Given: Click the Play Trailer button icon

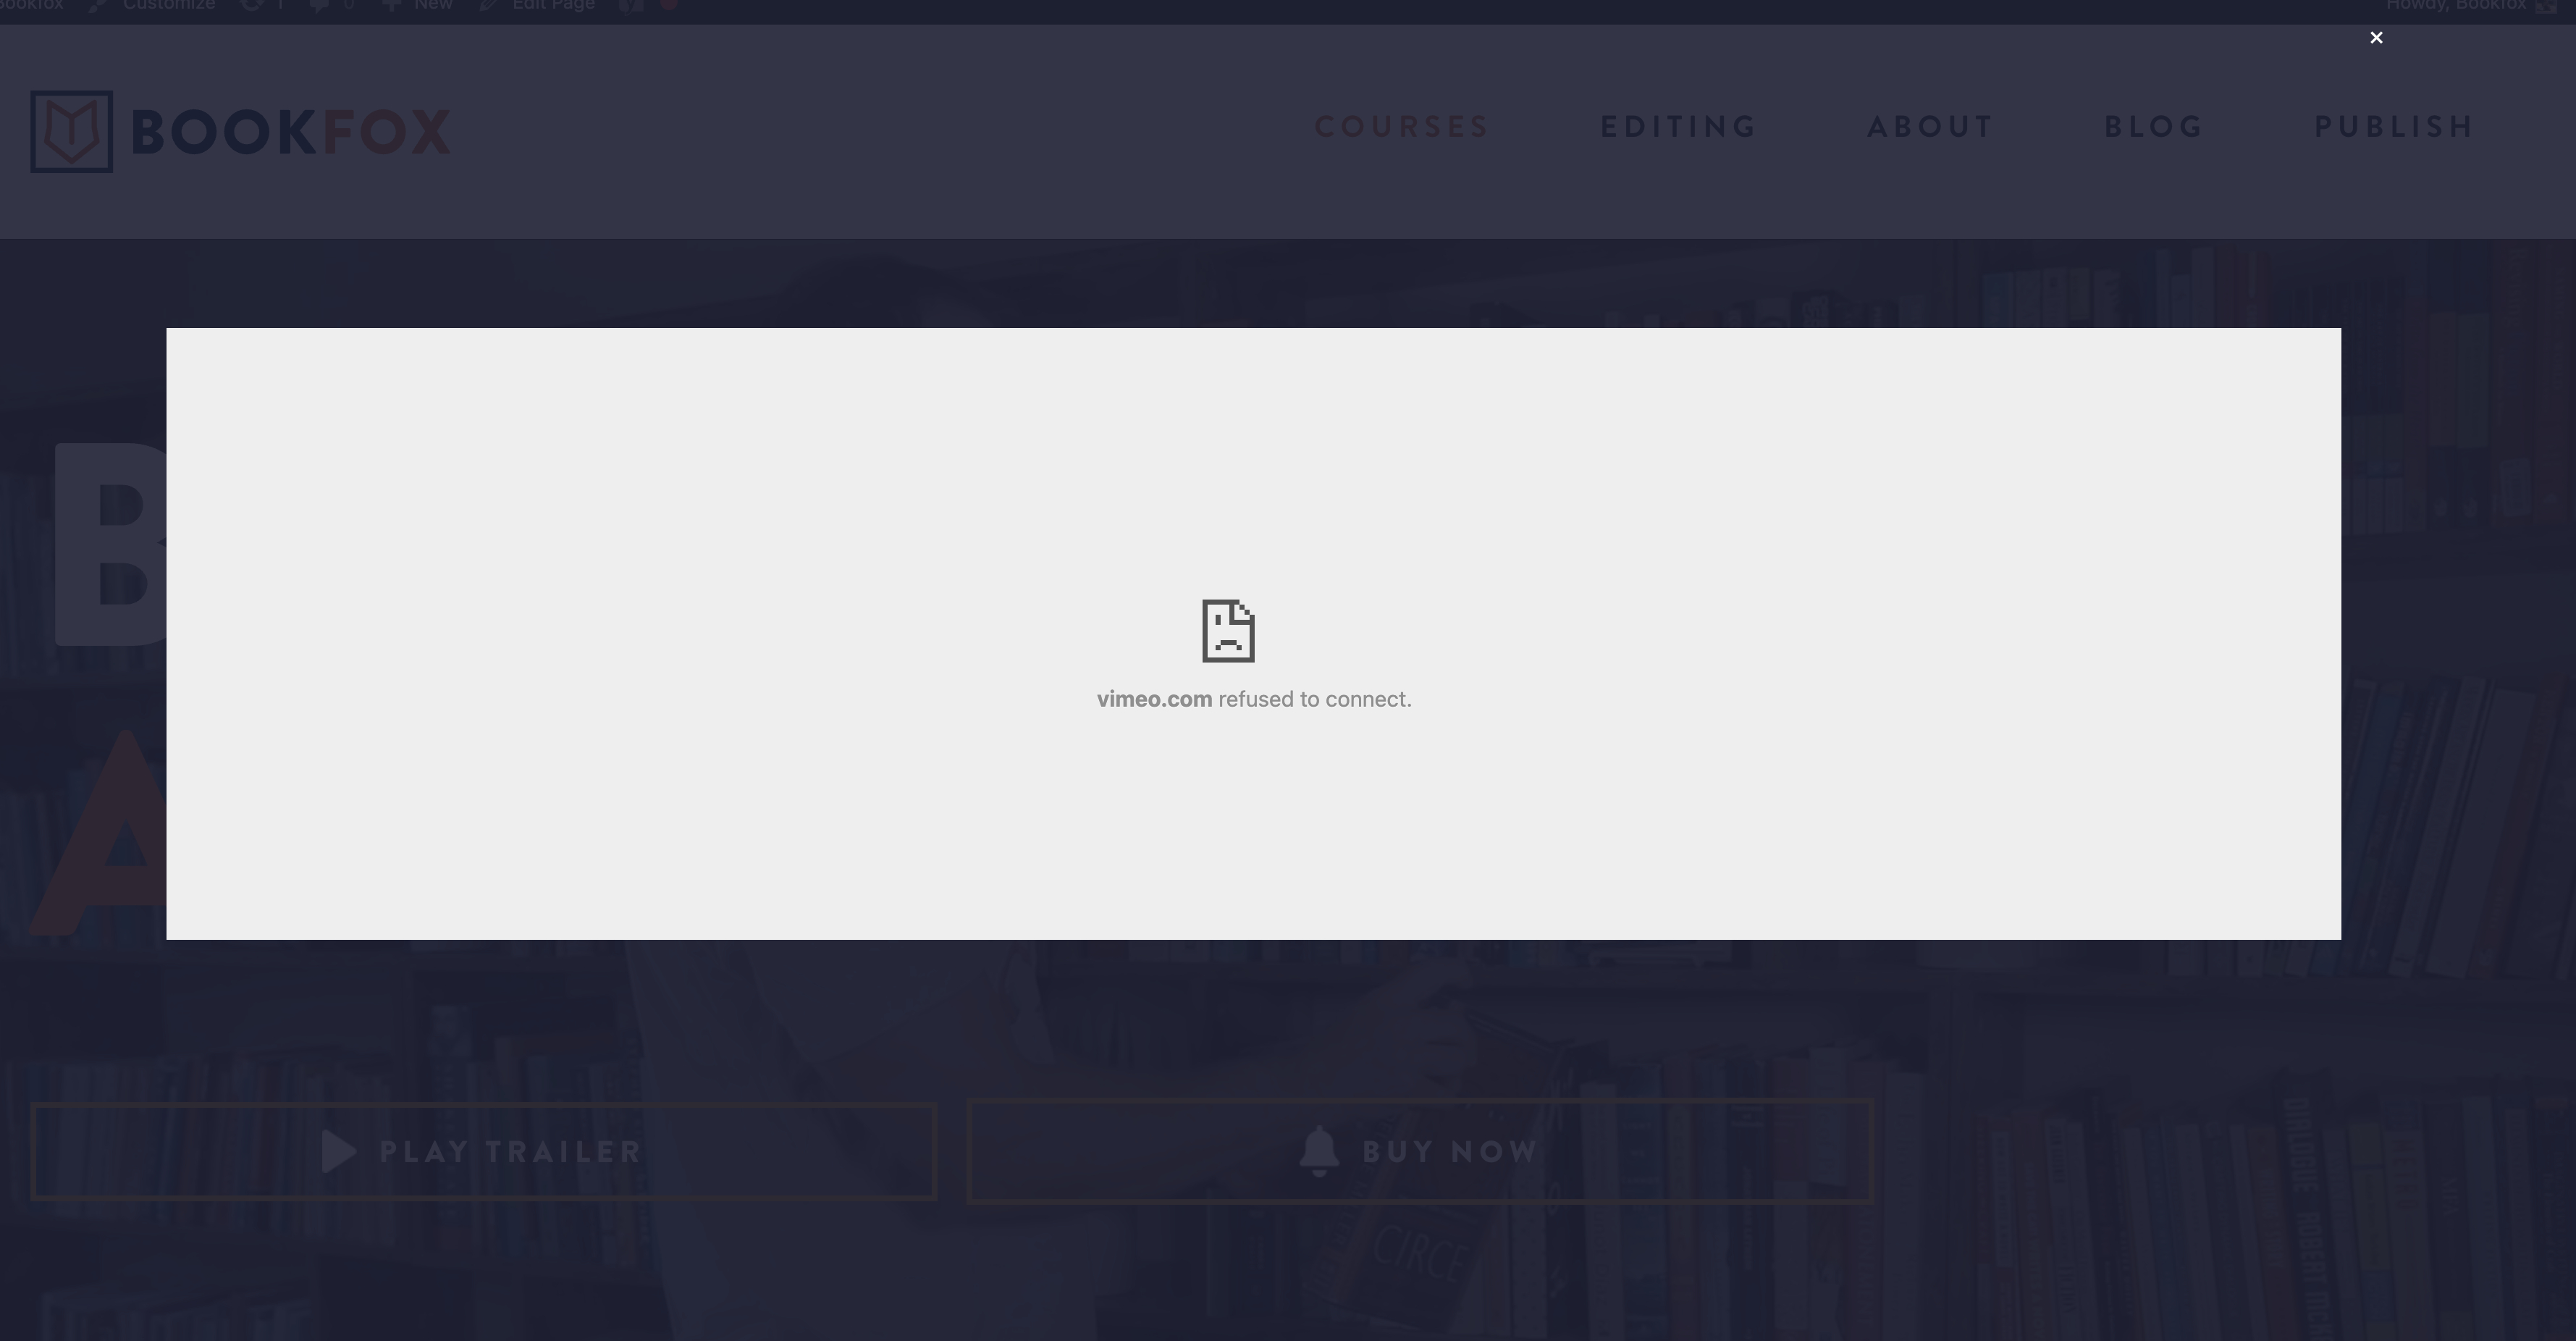Looking at the screenshot, I should [336, 1150].
